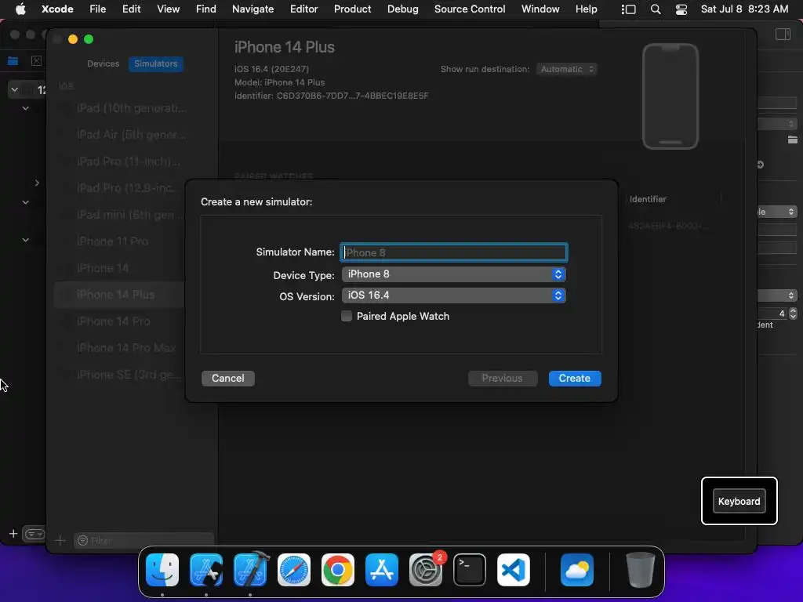Open Finder from the Dock
The image size is (803, 602).
click(x=162, y=570)
